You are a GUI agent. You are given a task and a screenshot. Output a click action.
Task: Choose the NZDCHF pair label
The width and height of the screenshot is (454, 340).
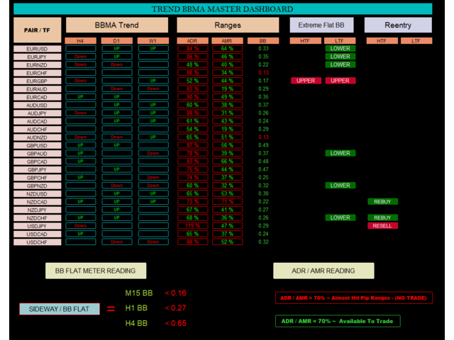coord(38,218)
